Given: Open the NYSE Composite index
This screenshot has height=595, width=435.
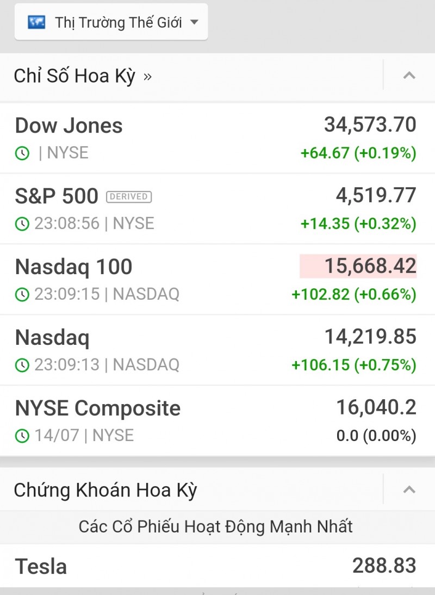Looking at the screenshot, I should pos(98,408).
